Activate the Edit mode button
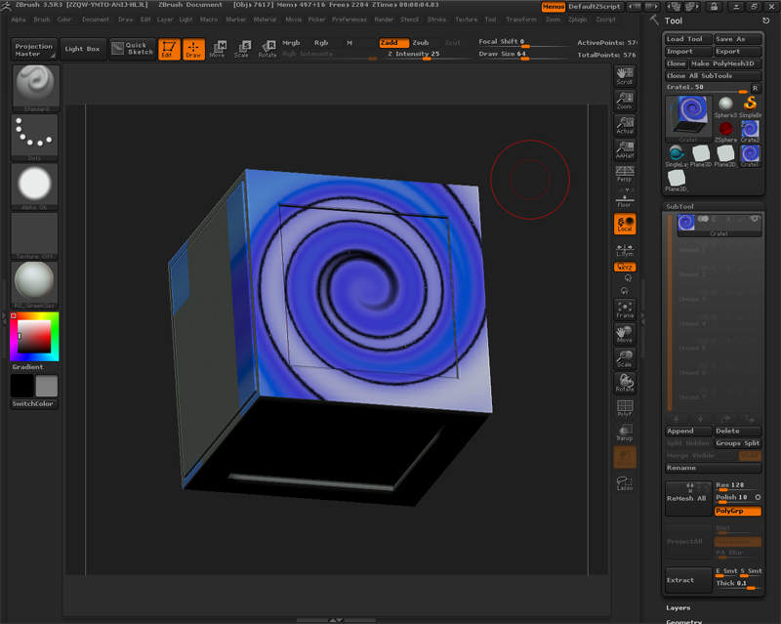This screenshot has width=781, height=624. 169,49
